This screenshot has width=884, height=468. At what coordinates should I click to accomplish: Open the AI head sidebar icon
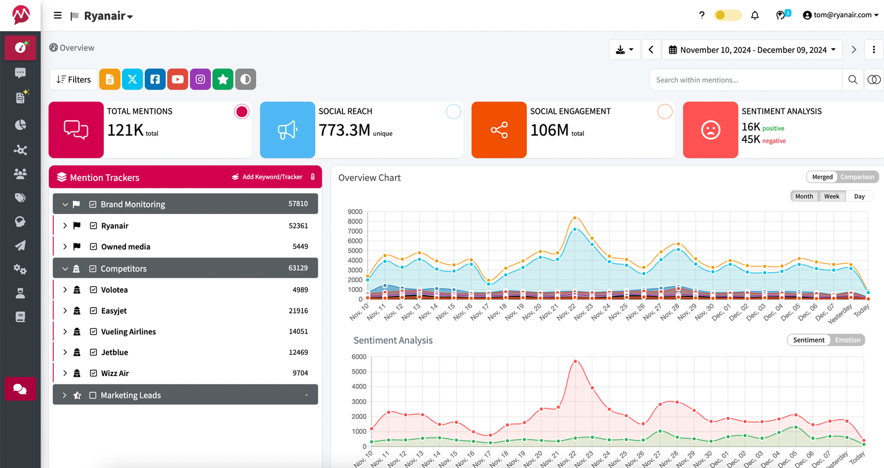point(21,222)
